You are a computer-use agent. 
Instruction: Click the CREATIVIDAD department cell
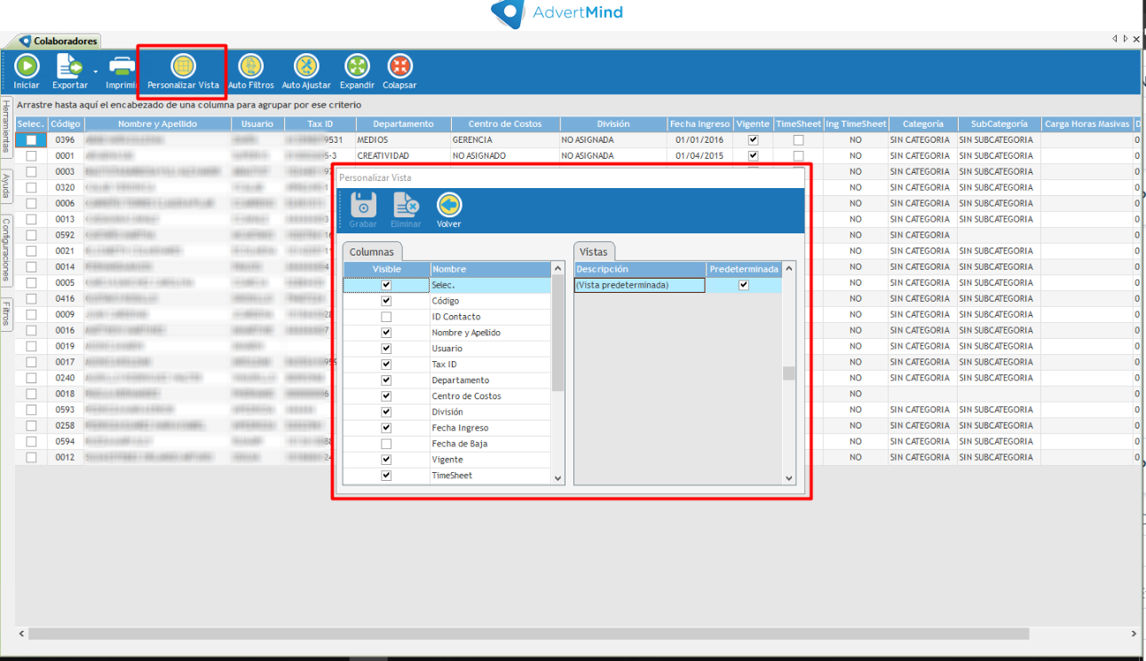(403, 155)
